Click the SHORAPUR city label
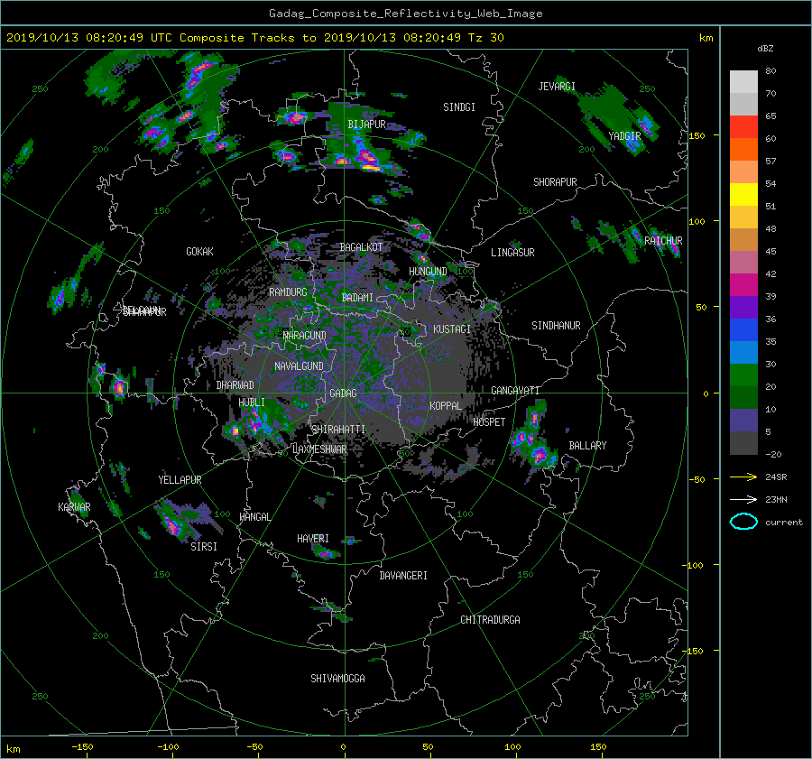812x759 pixels. click(x=555, y=181)
